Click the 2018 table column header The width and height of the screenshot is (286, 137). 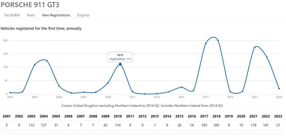coord(216,116)
